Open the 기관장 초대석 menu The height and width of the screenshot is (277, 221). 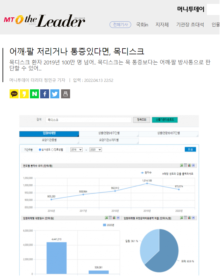coord(190,25)
